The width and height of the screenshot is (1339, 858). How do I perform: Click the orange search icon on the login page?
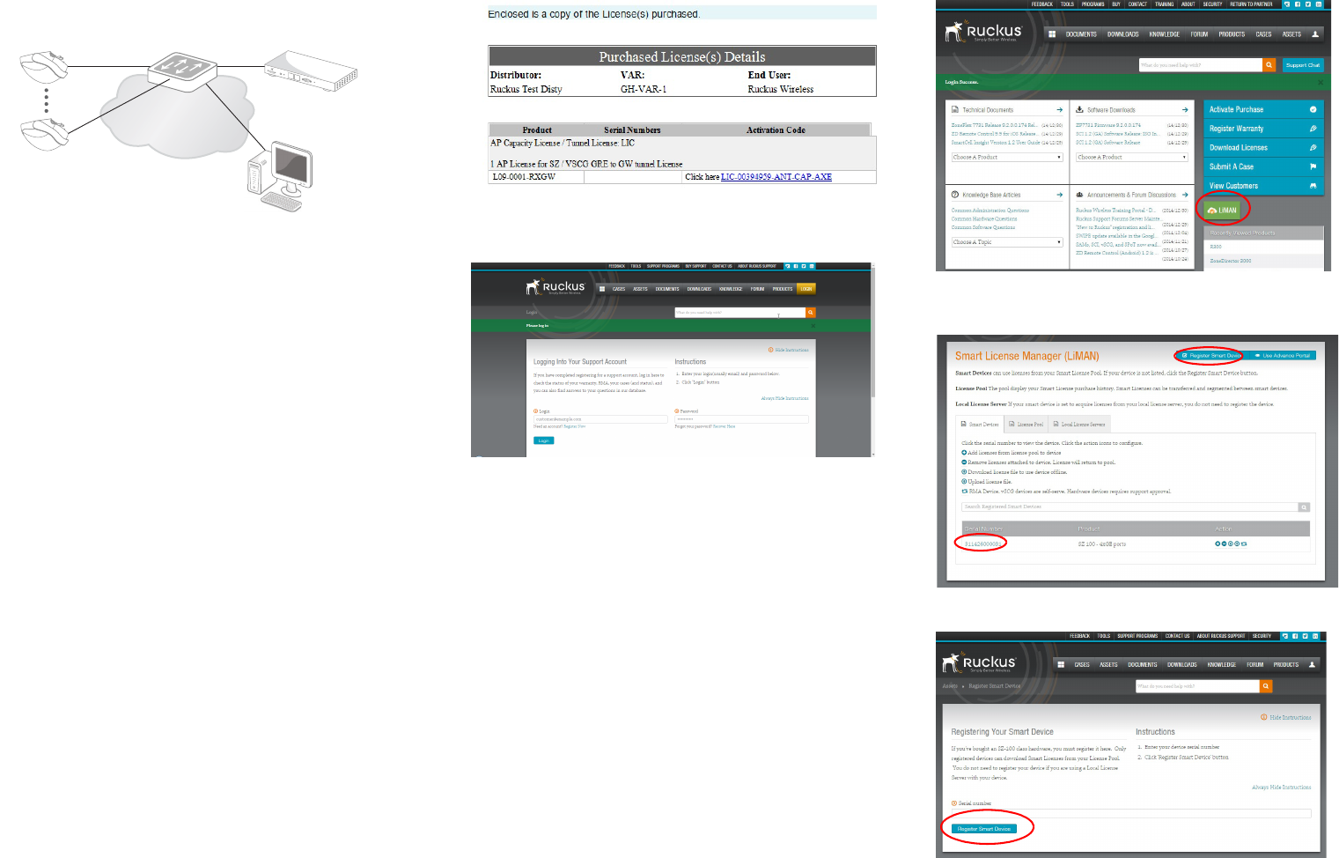[811, 313]
